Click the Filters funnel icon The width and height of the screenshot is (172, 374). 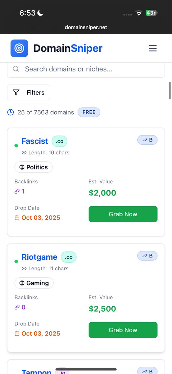point(16,93)
